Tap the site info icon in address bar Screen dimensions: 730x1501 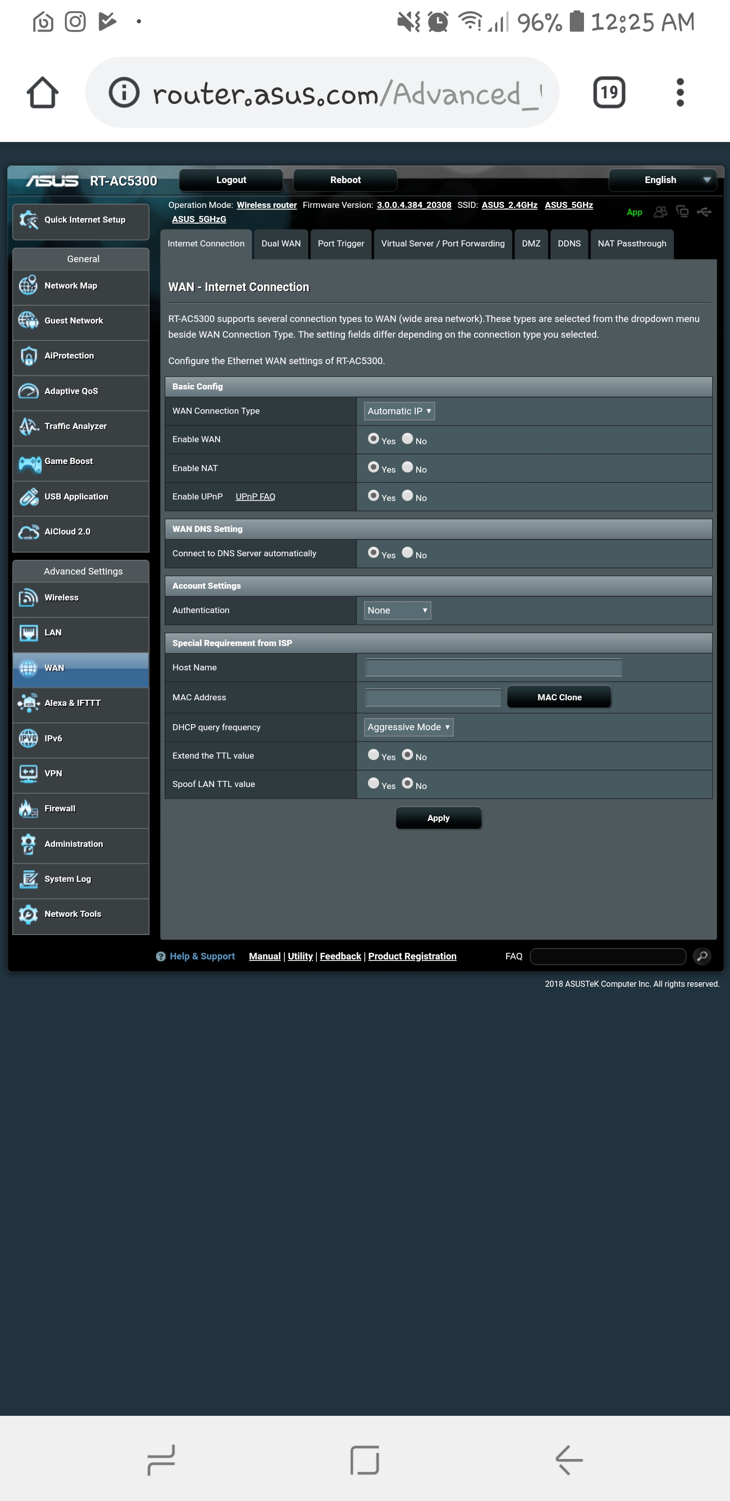click(124, 93)
